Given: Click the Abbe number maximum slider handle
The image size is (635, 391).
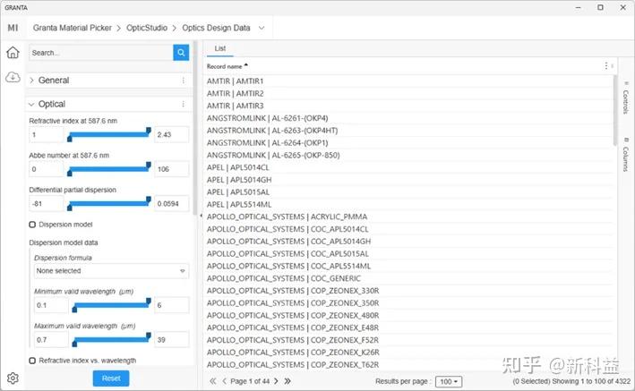Looking at the screenshot, I should 149,166.
